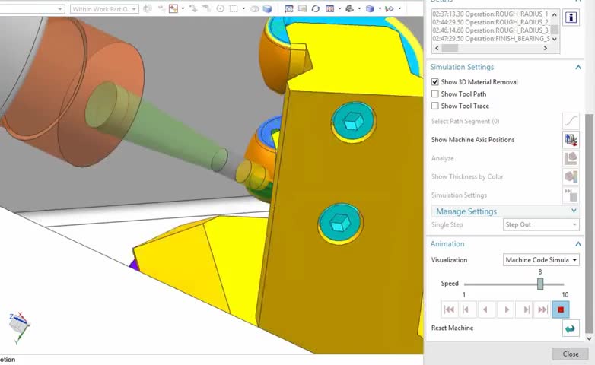Click the dashed rectangle selection toolbar icon
The width and height of the screenshot is (595, 365).
(x=234, y=8)
